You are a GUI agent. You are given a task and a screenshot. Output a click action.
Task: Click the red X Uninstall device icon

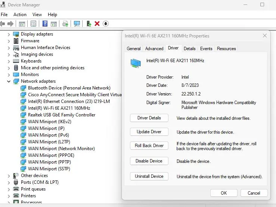[x=97, y=24]
